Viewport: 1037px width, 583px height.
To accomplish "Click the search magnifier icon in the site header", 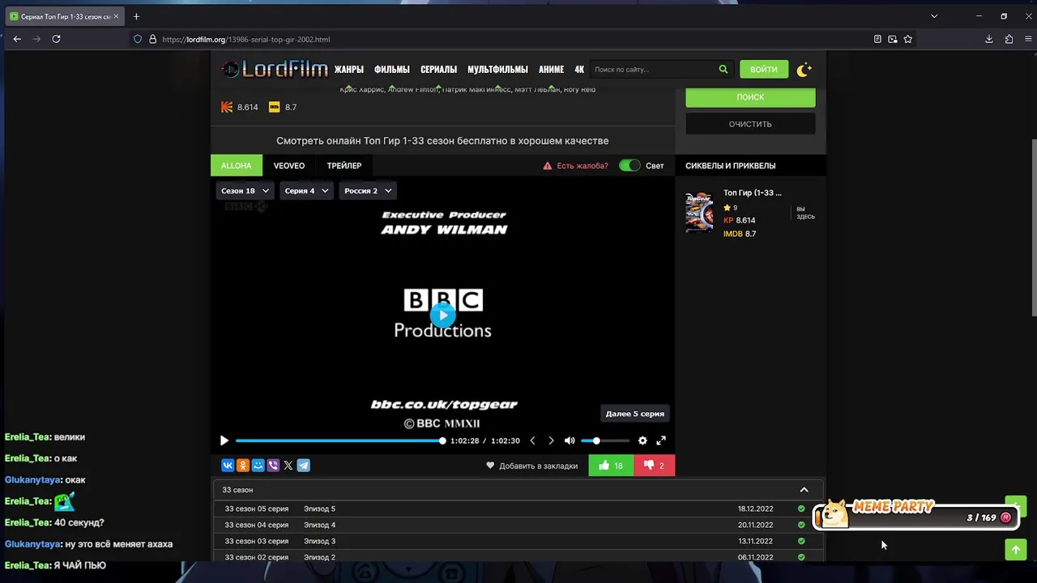I will tap(723, 70).
